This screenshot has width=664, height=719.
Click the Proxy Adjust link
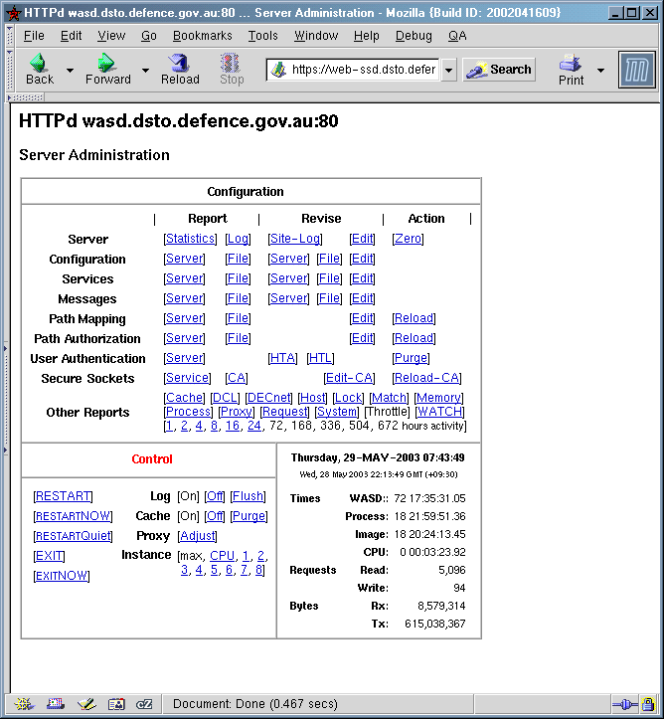click(x=197, y=536)
